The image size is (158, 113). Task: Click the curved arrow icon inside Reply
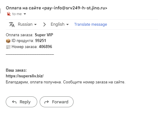(x=14, y=102)
